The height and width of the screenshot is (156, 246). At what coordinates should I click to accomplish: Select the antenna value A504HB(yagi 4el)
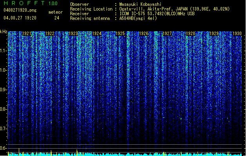point(138,18)
